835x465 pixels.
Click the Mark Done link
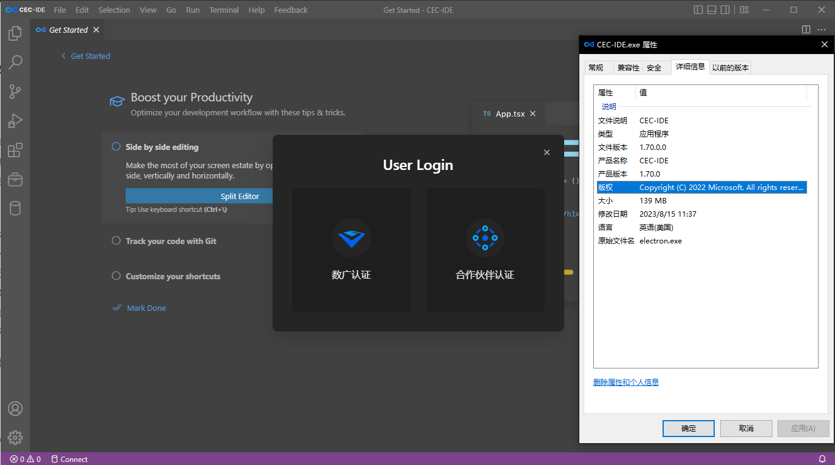click(140, 308)
